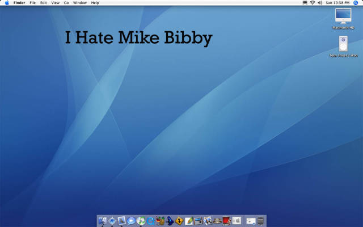Open the volume control in menu bar
This screenshot has height=227, width=363.
tap(320, 3)
